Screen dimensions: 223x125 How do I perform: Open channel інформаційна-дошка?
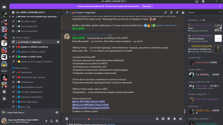pyautogui.click(x=36, y=87)
